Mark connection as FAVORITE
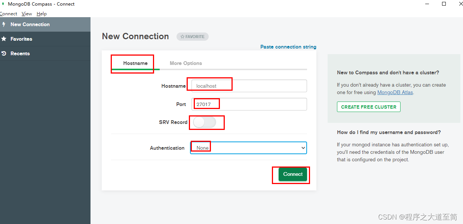The width and height of the screenshot is (463, 224). click(x=193, y=37)
